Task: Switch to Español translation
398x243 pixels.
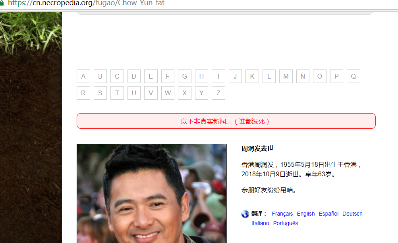Action: [x=328, y=214]
